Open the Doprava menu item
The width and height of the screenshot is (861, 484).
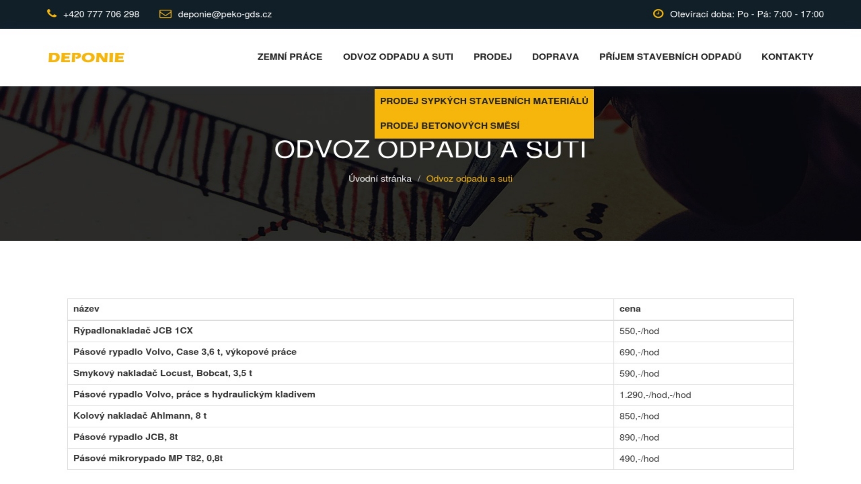555,57
